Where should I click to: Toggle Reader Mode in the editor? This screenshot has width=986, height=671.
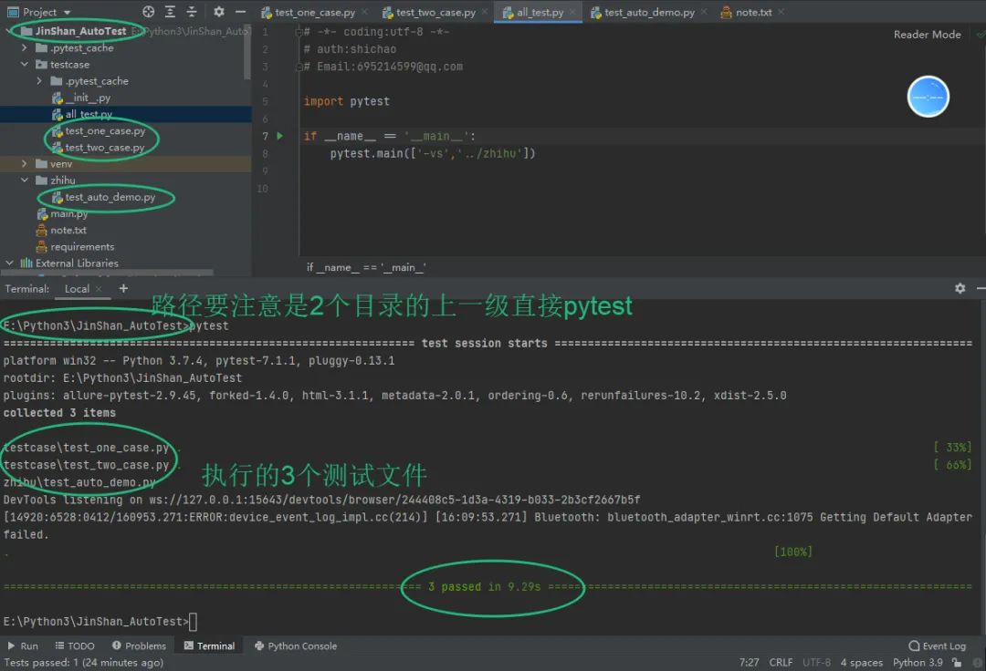927,35
